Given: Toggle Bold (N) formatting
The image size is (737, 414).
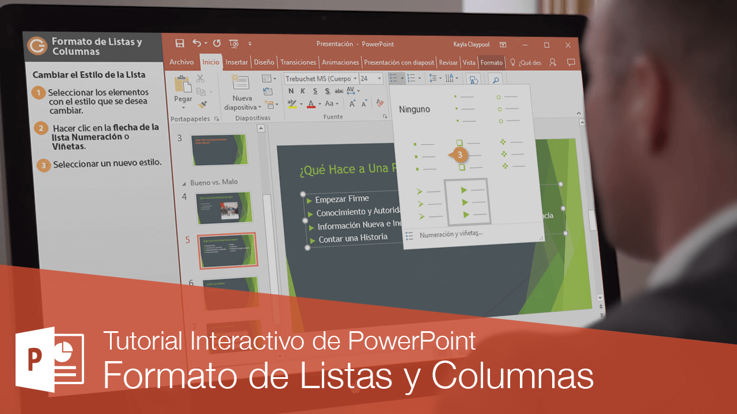Looking at the screenshot, I should tap(291, 91).
